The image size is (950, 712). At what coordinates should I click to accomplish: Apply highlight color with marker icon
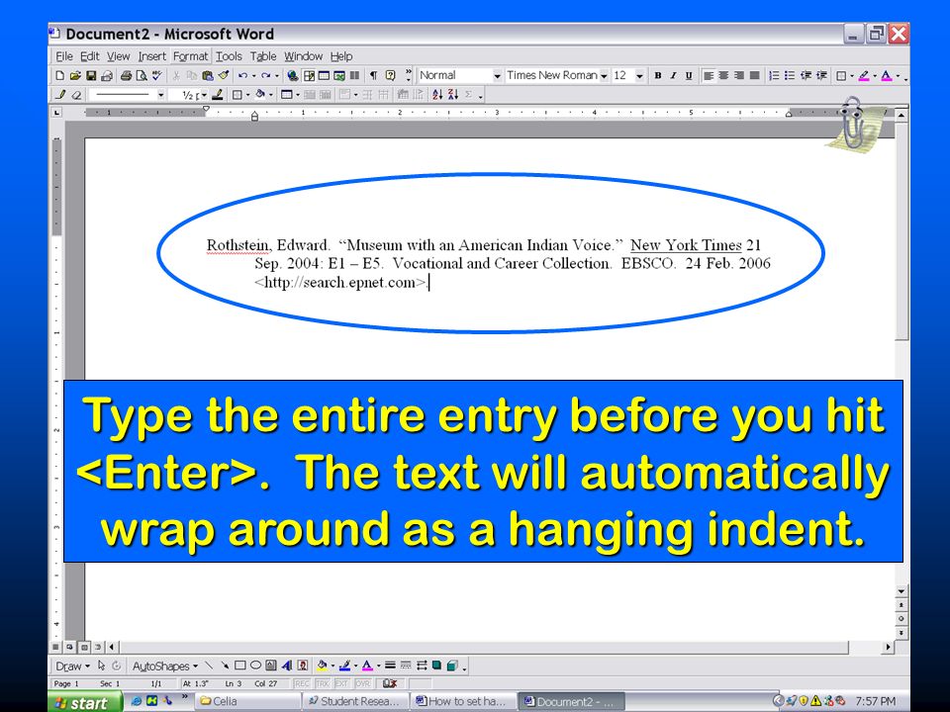coord(864,76)
